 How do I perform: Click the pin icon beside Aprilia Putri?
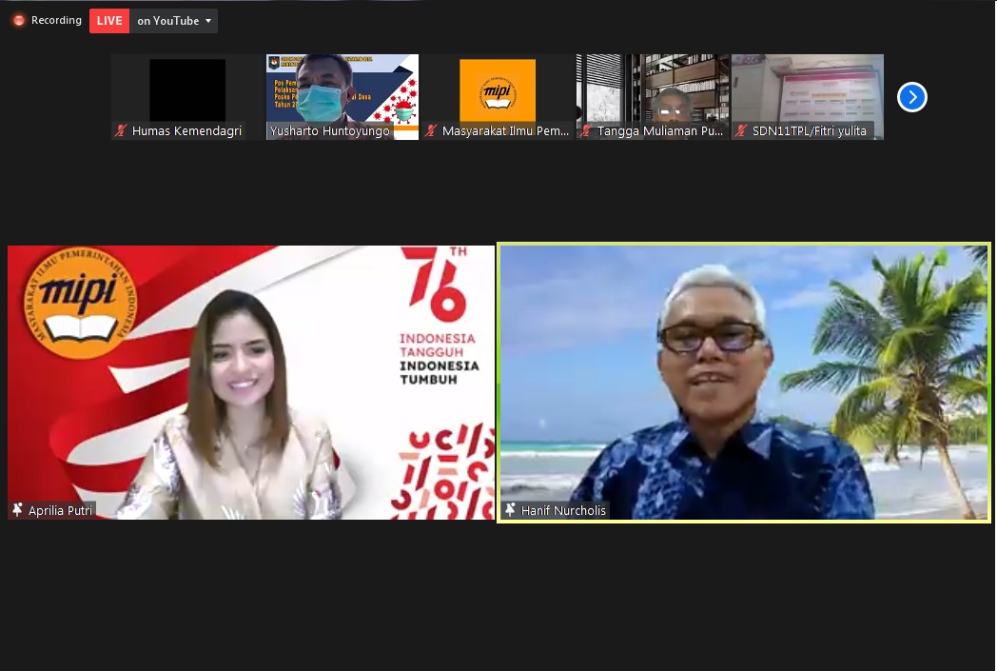[17, 510]
